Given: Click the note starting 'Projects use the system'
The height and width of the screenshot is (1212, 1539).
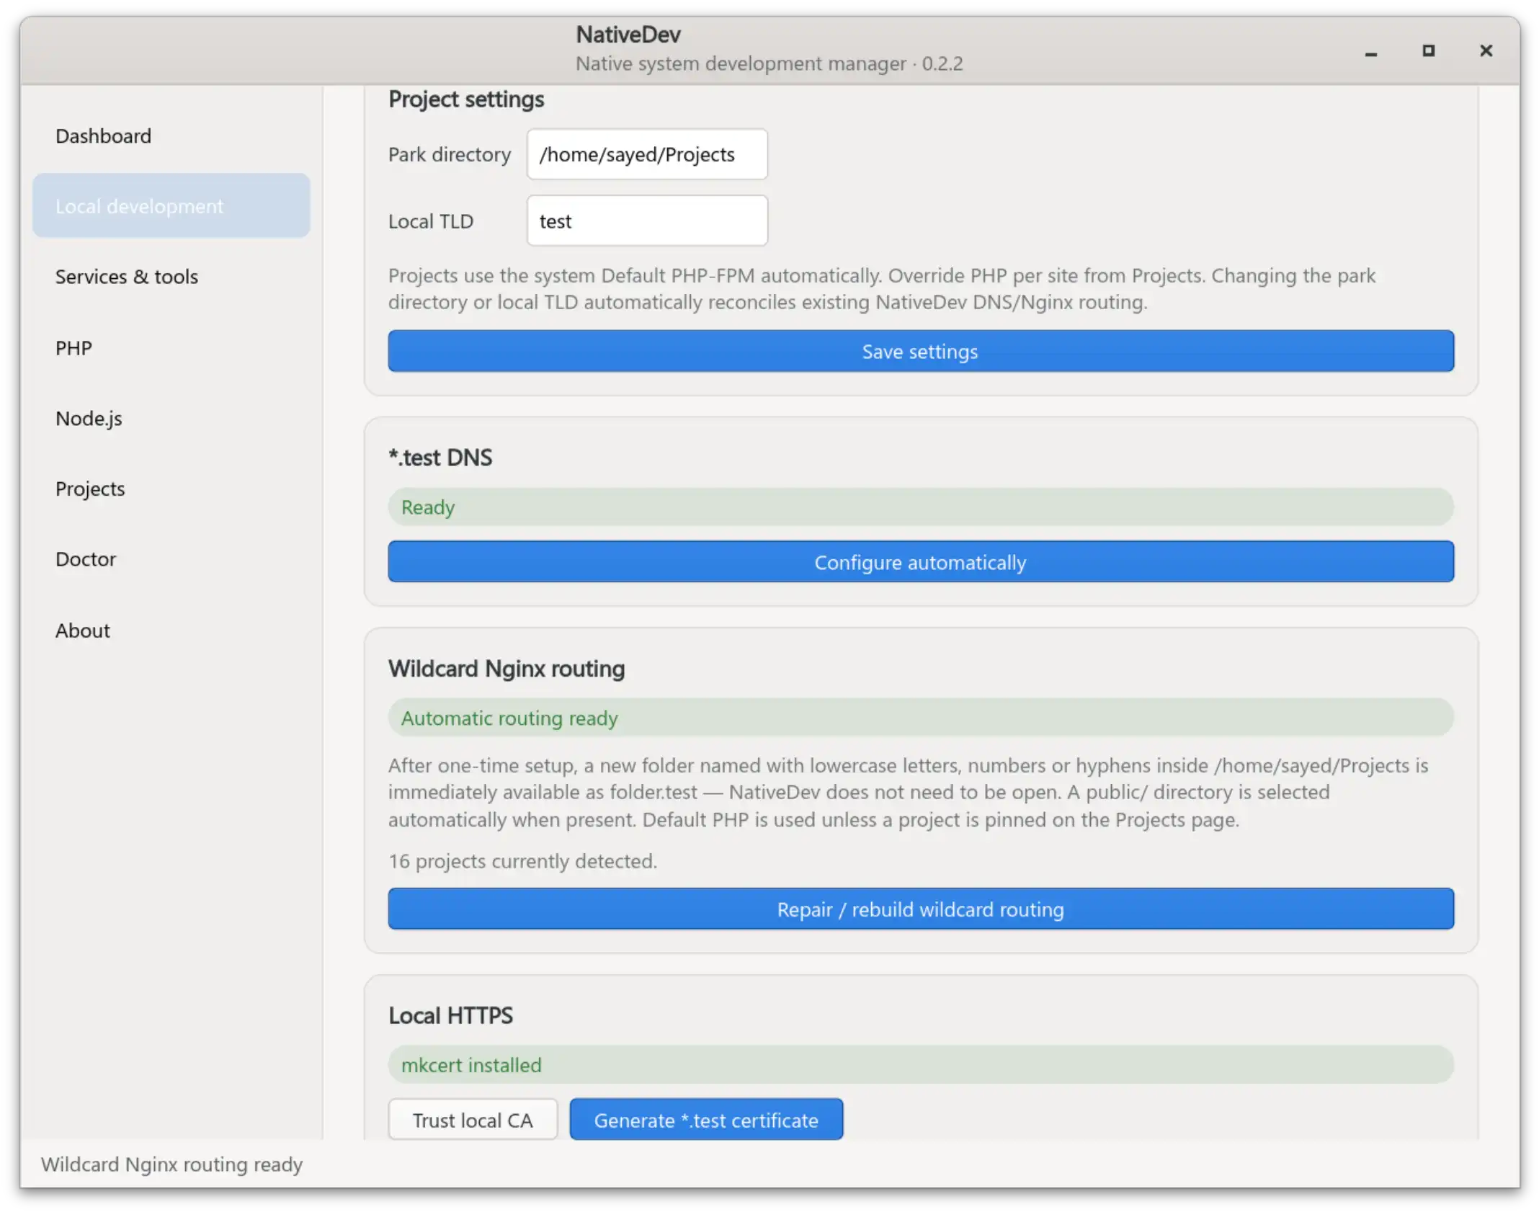Looking at the screenshot, I should [x=882, y=288].
